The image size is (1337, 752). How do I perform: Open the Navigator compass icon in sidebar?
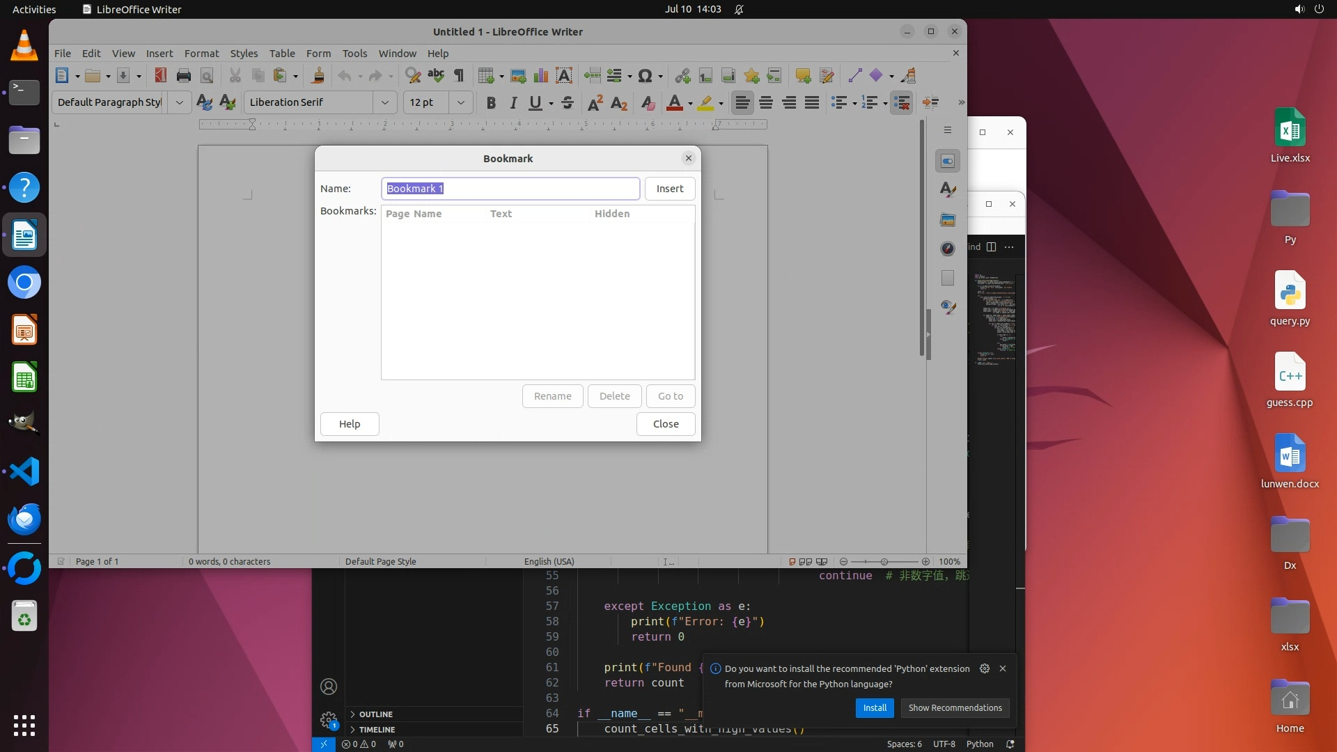[948, 249]
